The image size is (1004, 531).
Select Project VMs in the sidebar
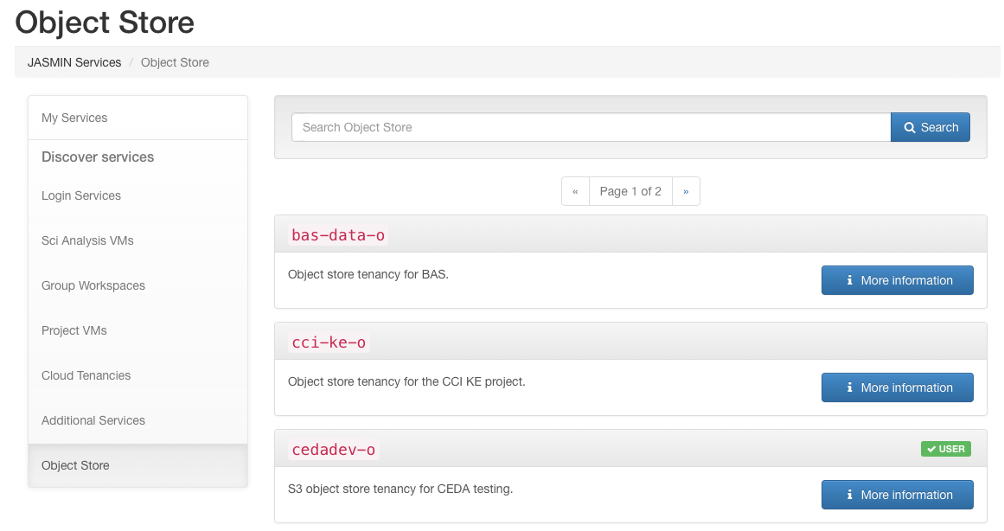click(x=74, y=330)
